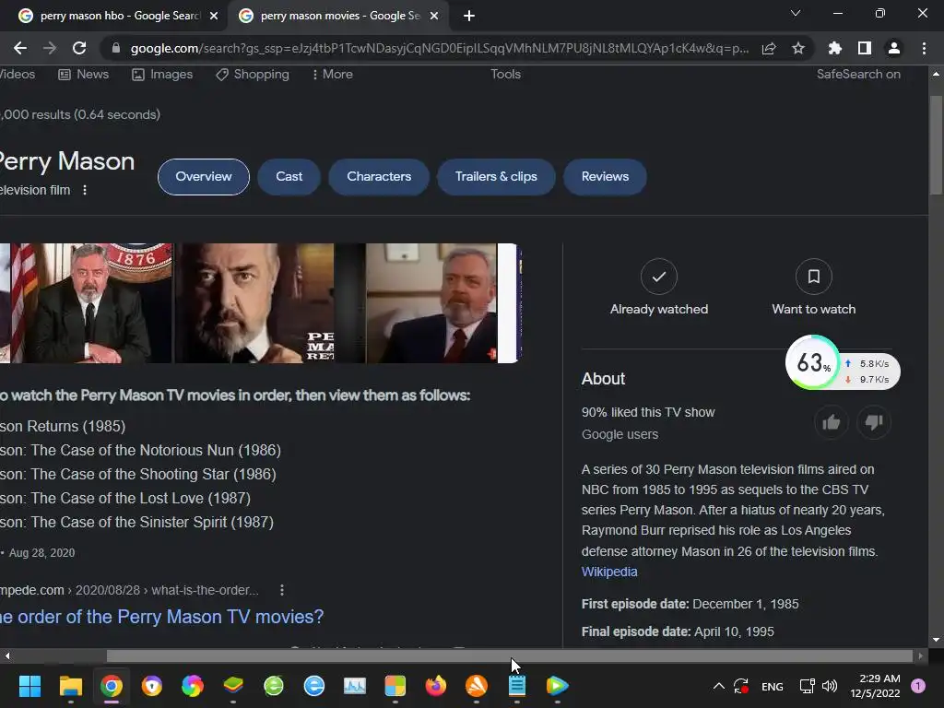Open the Chrome extensions puzzle icon

(835, 48)
